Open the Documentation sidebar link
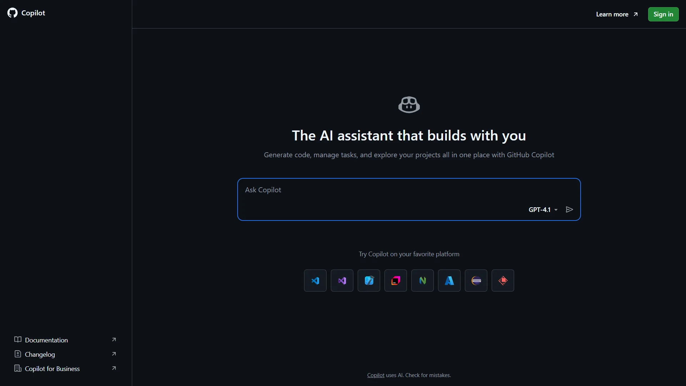This screenshot has width=686, height=386. click(x=46, y=340)
